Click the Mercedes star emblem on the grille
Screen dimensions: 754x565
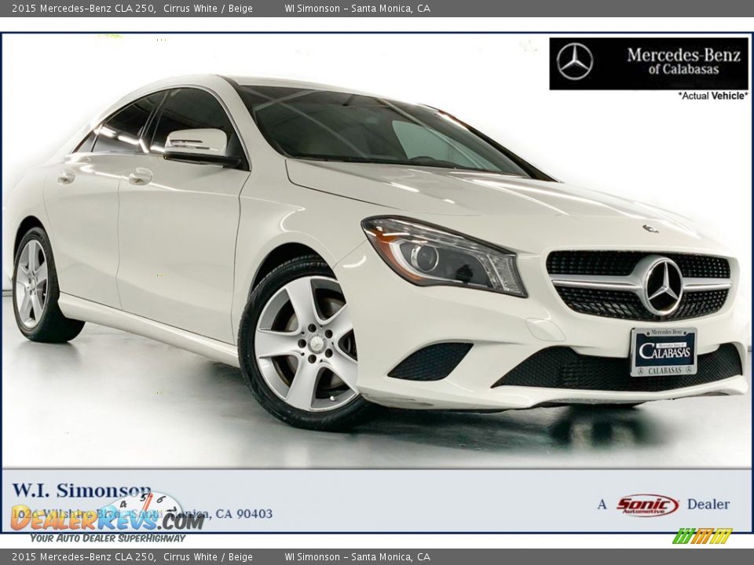[x=662, y=286]
